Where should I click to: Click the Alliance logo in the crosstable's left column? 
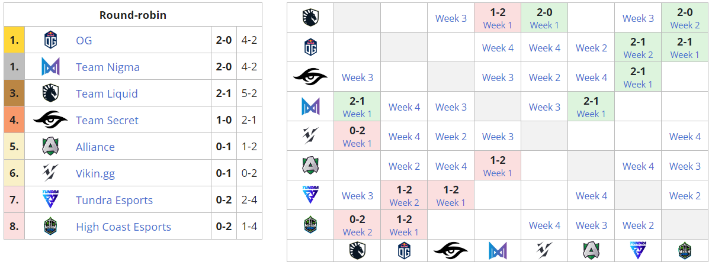click(310, 166)
